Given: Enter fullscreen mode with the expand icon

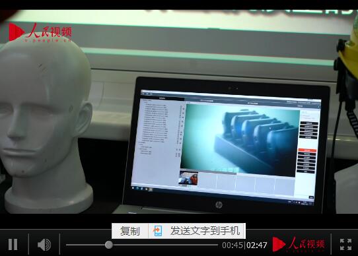Looking at the screenshot, I should [345, 244].
